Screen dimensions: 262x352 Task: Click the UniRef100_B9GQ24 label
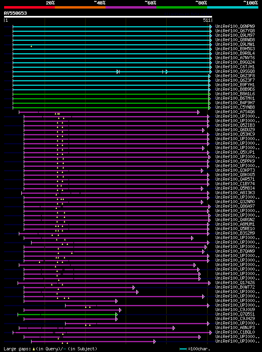tap(235, 63)
